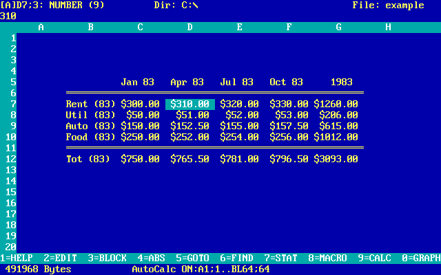
Task: Select the 2=EDIT function key label
Action: [61, 258]
